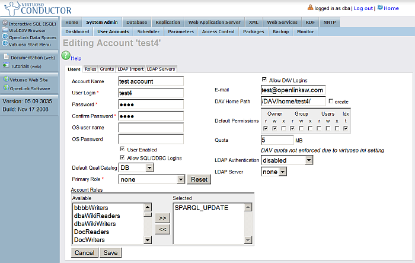Open the Grants tab
415x263 pixels.
(107, 69)
